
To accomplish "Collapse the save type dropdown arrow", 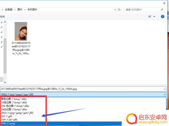I will [165, 95].
